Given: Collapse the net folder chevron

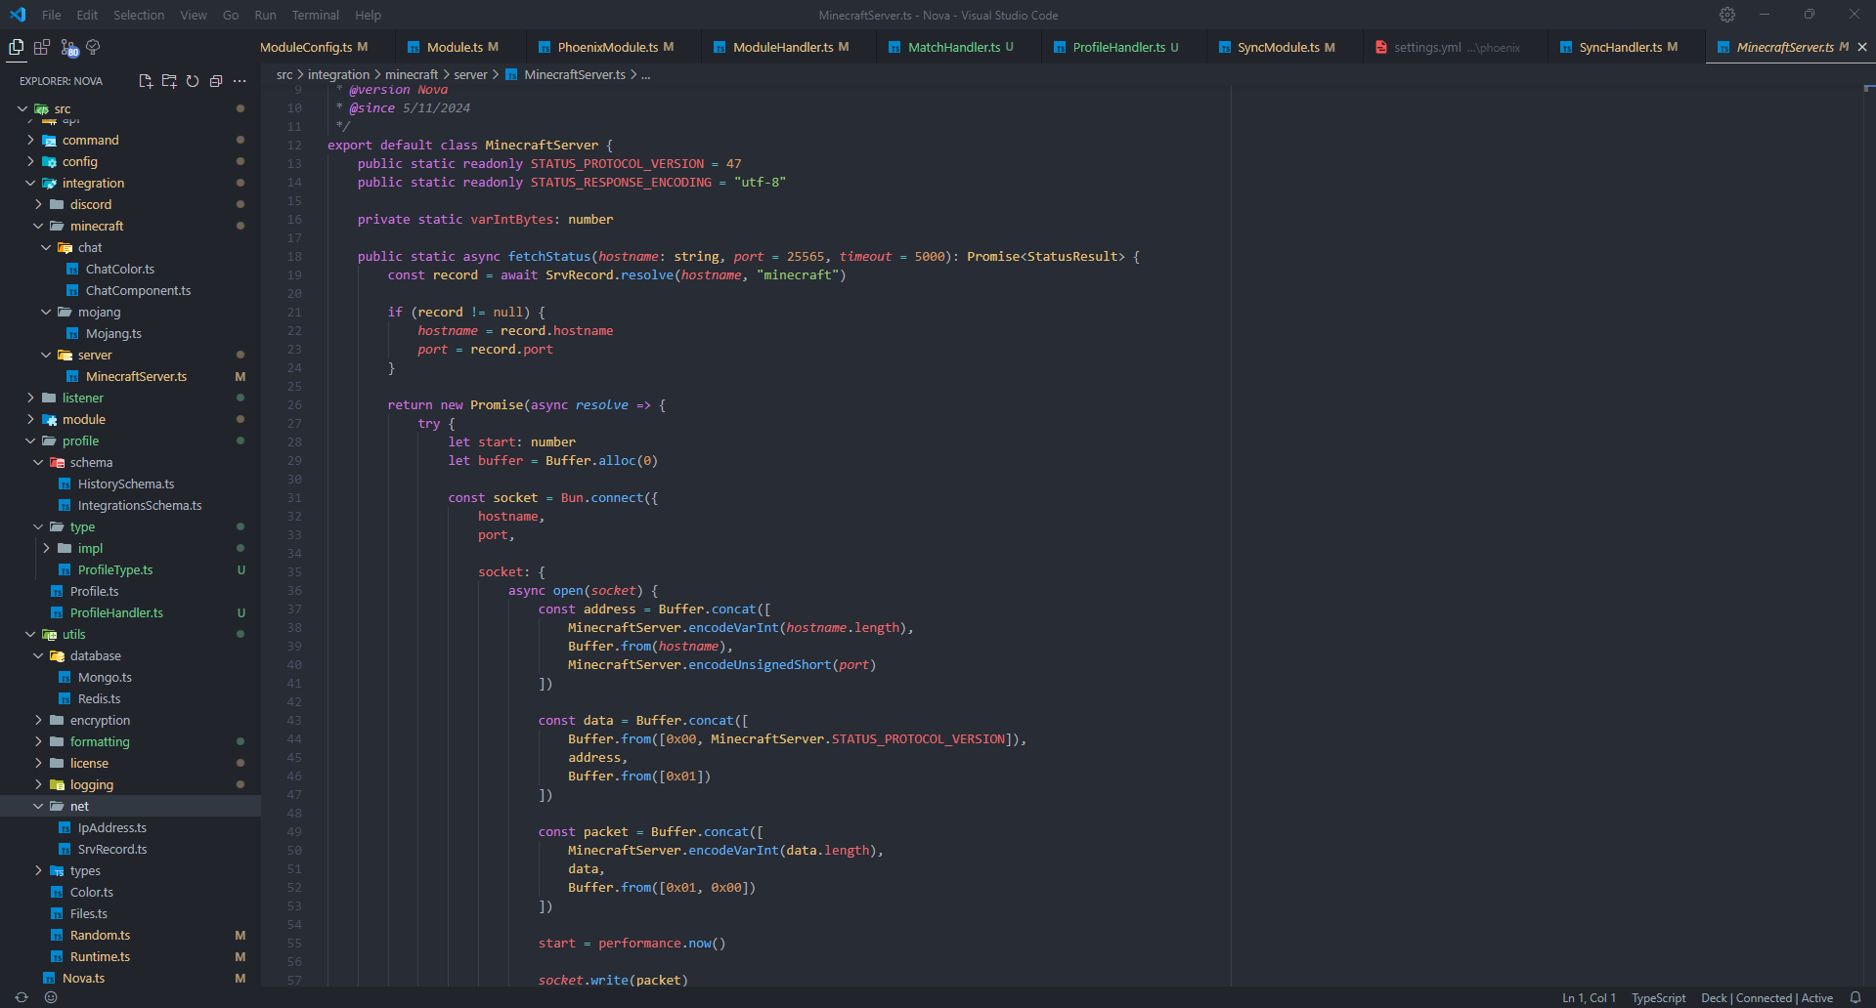Looking at the screenshot, I should coord(38,806).
